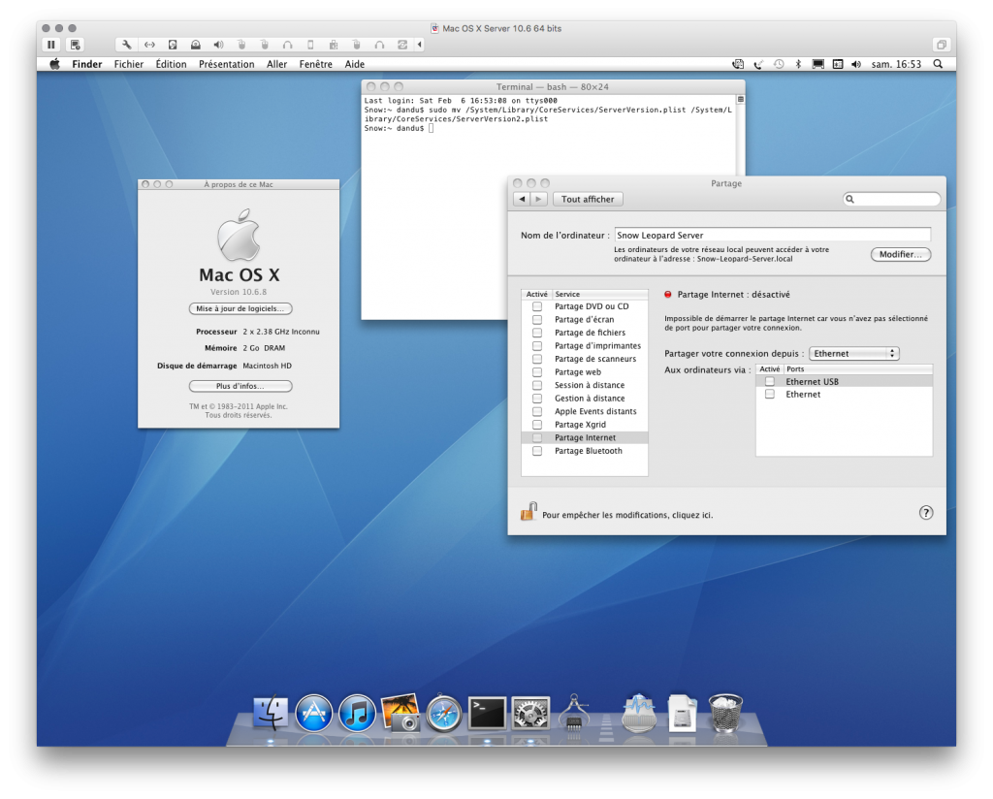Open the Aller menu
The width and height of the screenshot is (993, 799).
coord(277,64)
